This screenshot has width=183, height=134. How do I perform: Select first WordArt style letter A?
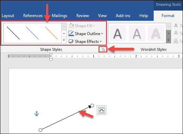pos(118,33)
